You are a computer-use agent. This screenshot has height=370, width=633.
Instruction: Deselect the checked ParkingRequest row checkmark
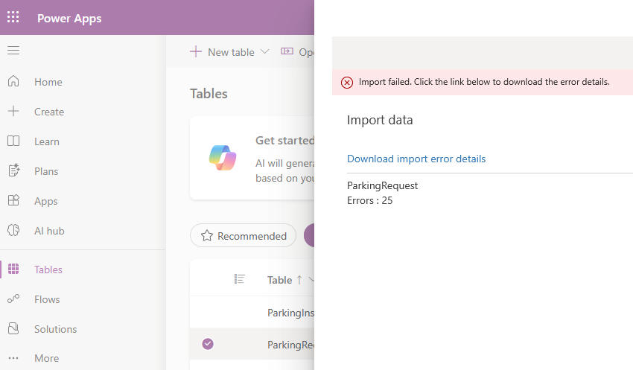click(208, 344)
